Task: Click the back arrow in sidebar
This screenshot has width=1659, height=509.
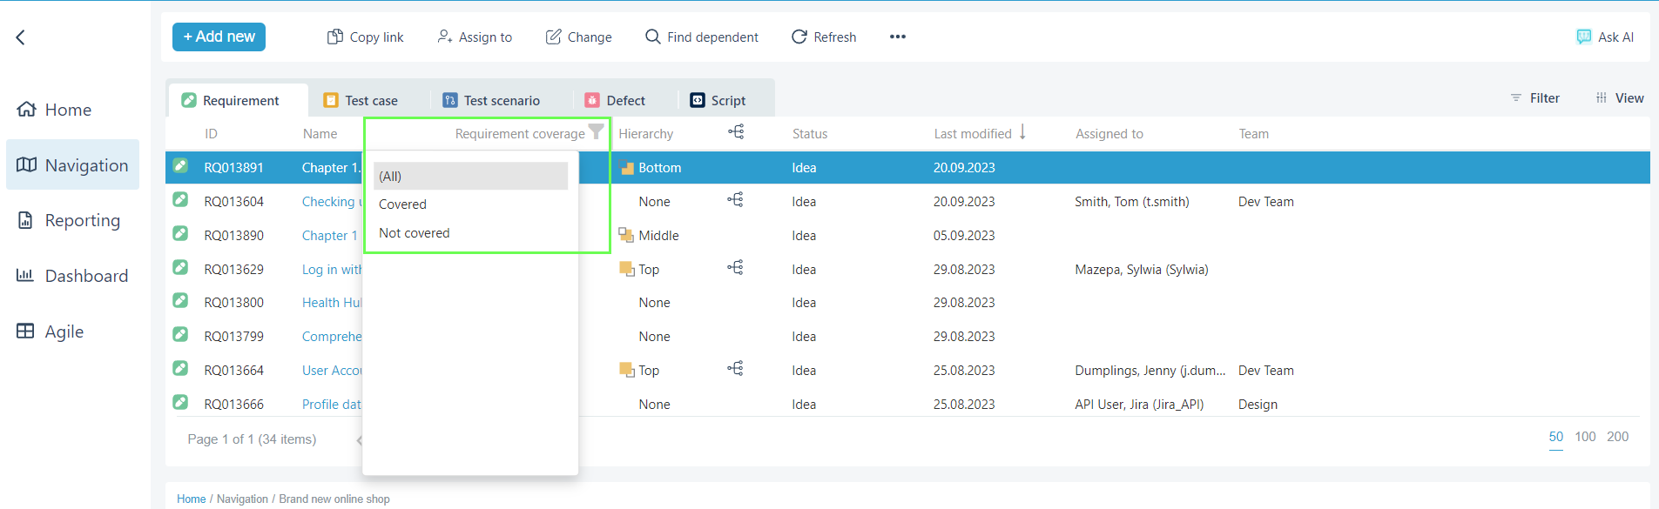Action: pos(21,37)
